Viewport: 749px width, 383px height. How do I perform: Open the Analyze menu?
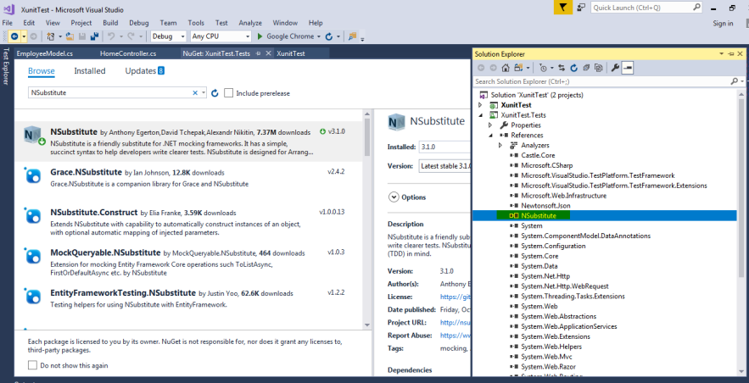pos(250,22)
